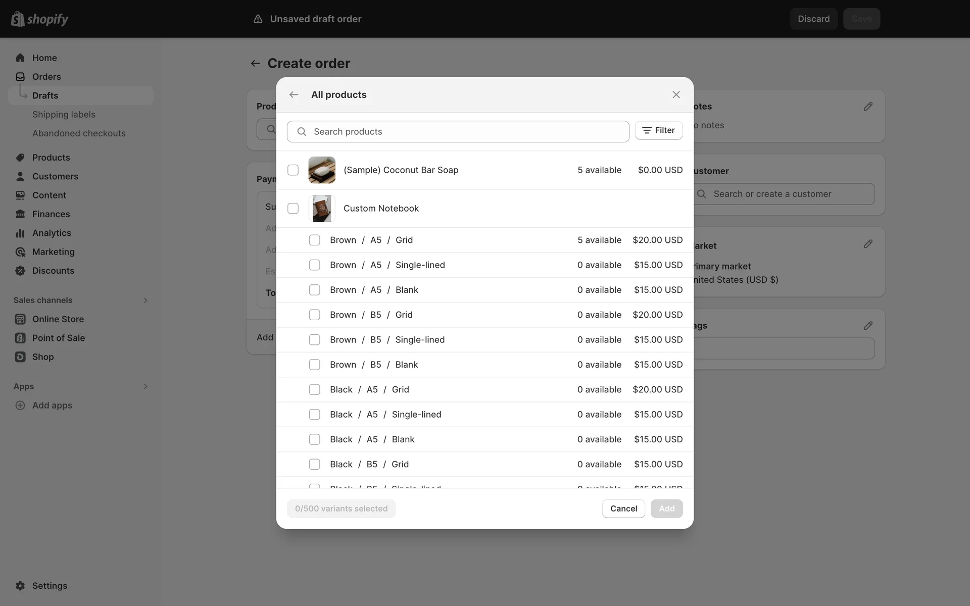
Task: Toggle the Custom Notebook product checkbox
Action: (x=293, y=209)
